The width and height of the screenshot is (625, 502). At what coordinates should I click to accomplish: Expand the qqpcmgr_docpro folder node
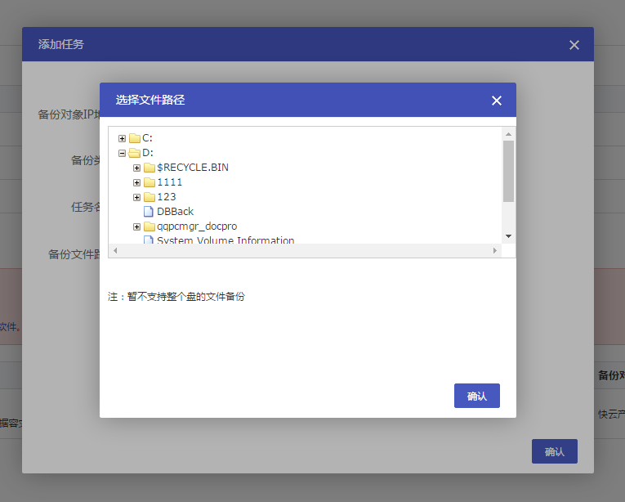tap(137, 226)
